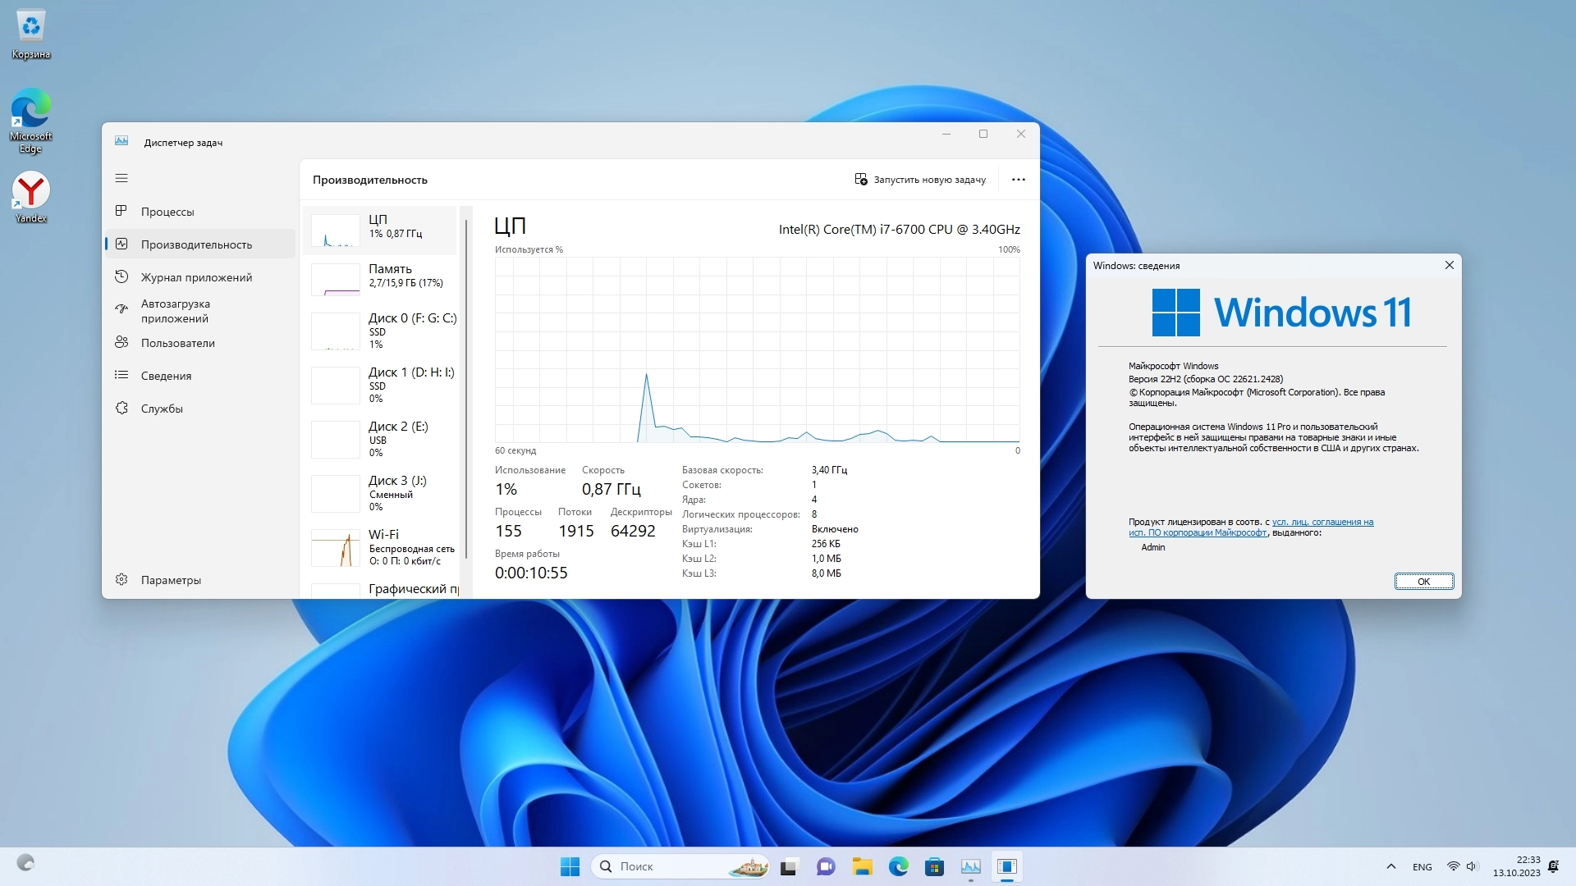Open the ENG language switcher

coord(1422,867)
